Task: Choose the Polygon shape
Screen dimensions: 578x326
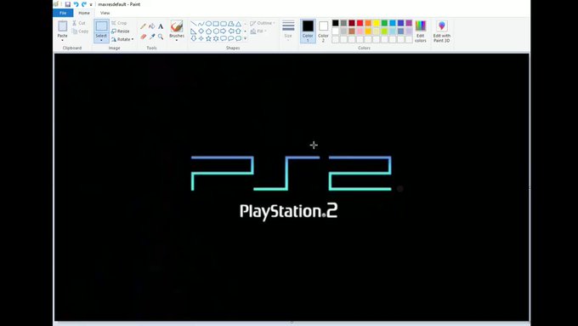Action: [231, 24]
